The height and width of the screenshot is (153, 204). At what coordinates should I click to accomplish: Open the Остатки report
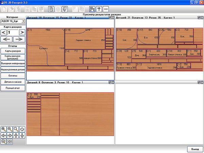[x=13, y=76]
